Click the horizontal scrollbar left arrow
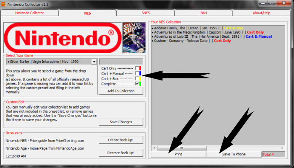 coord(154,148)
